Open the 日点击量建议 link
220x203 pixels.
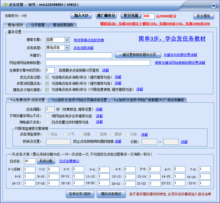click(x=69, y=161)
